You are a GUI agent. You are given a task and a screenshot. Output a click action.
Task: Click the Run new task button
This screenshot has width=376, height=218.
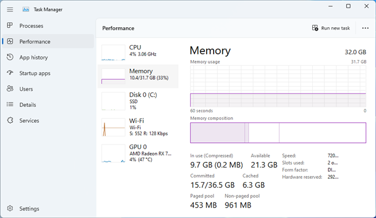click(x=331, y=28)
